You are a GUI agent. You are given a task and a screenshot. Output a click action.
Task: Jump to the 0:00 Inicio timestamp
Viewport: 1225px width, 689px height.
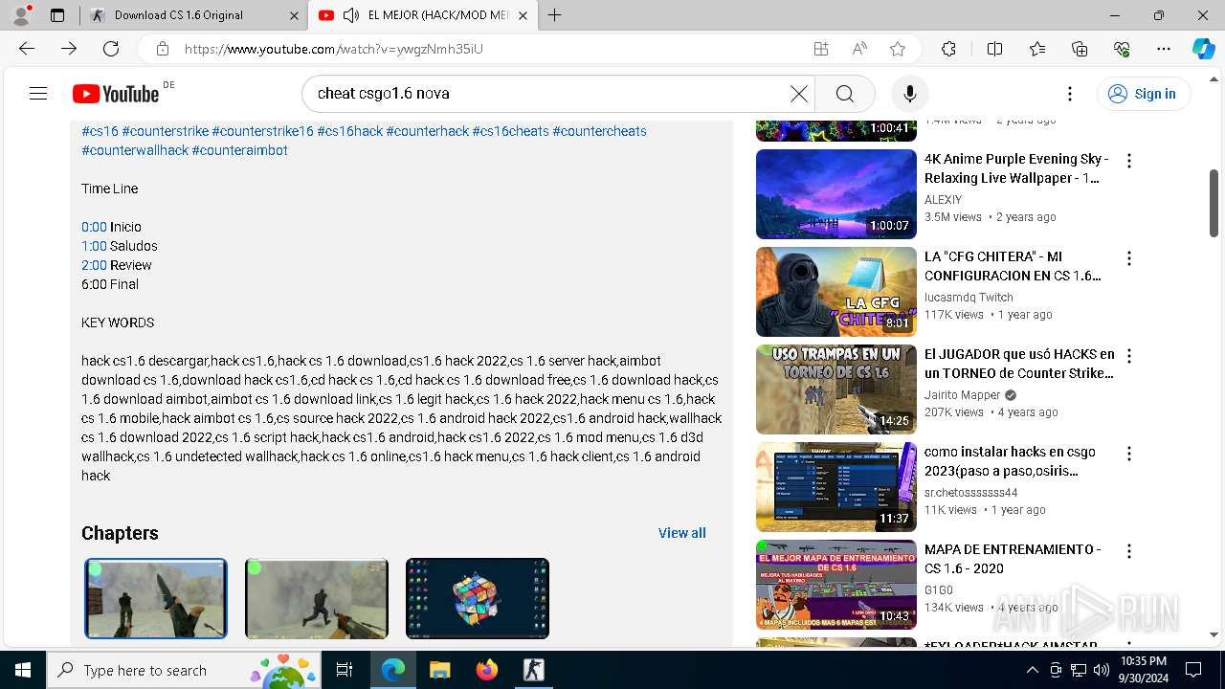(x=94, y=227)
